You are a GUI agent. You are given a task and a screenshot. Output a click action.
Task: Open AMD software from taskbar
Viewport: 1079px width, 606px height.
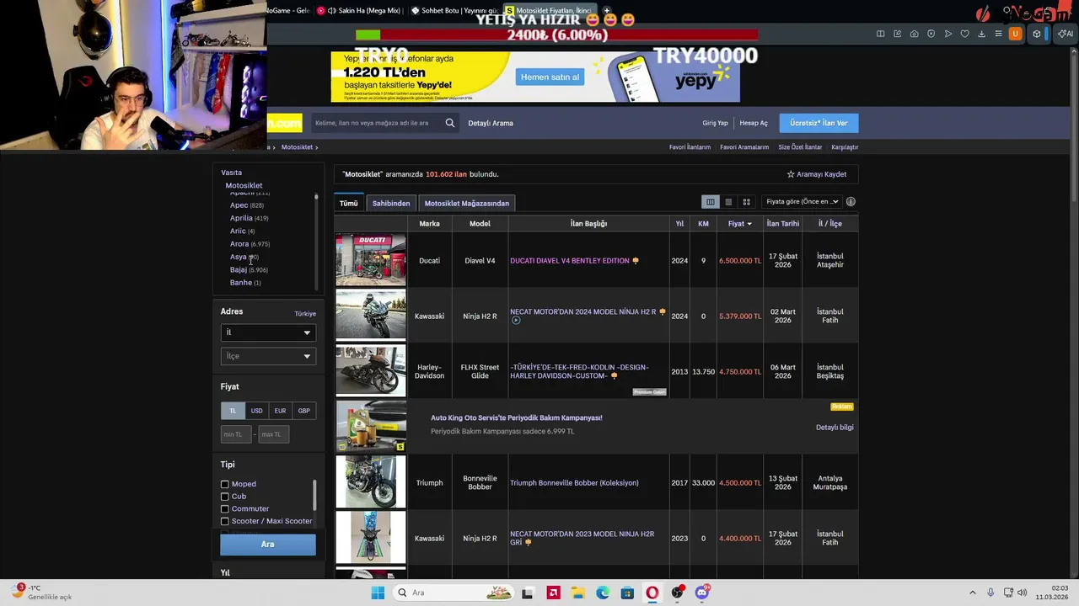[554, 593]
